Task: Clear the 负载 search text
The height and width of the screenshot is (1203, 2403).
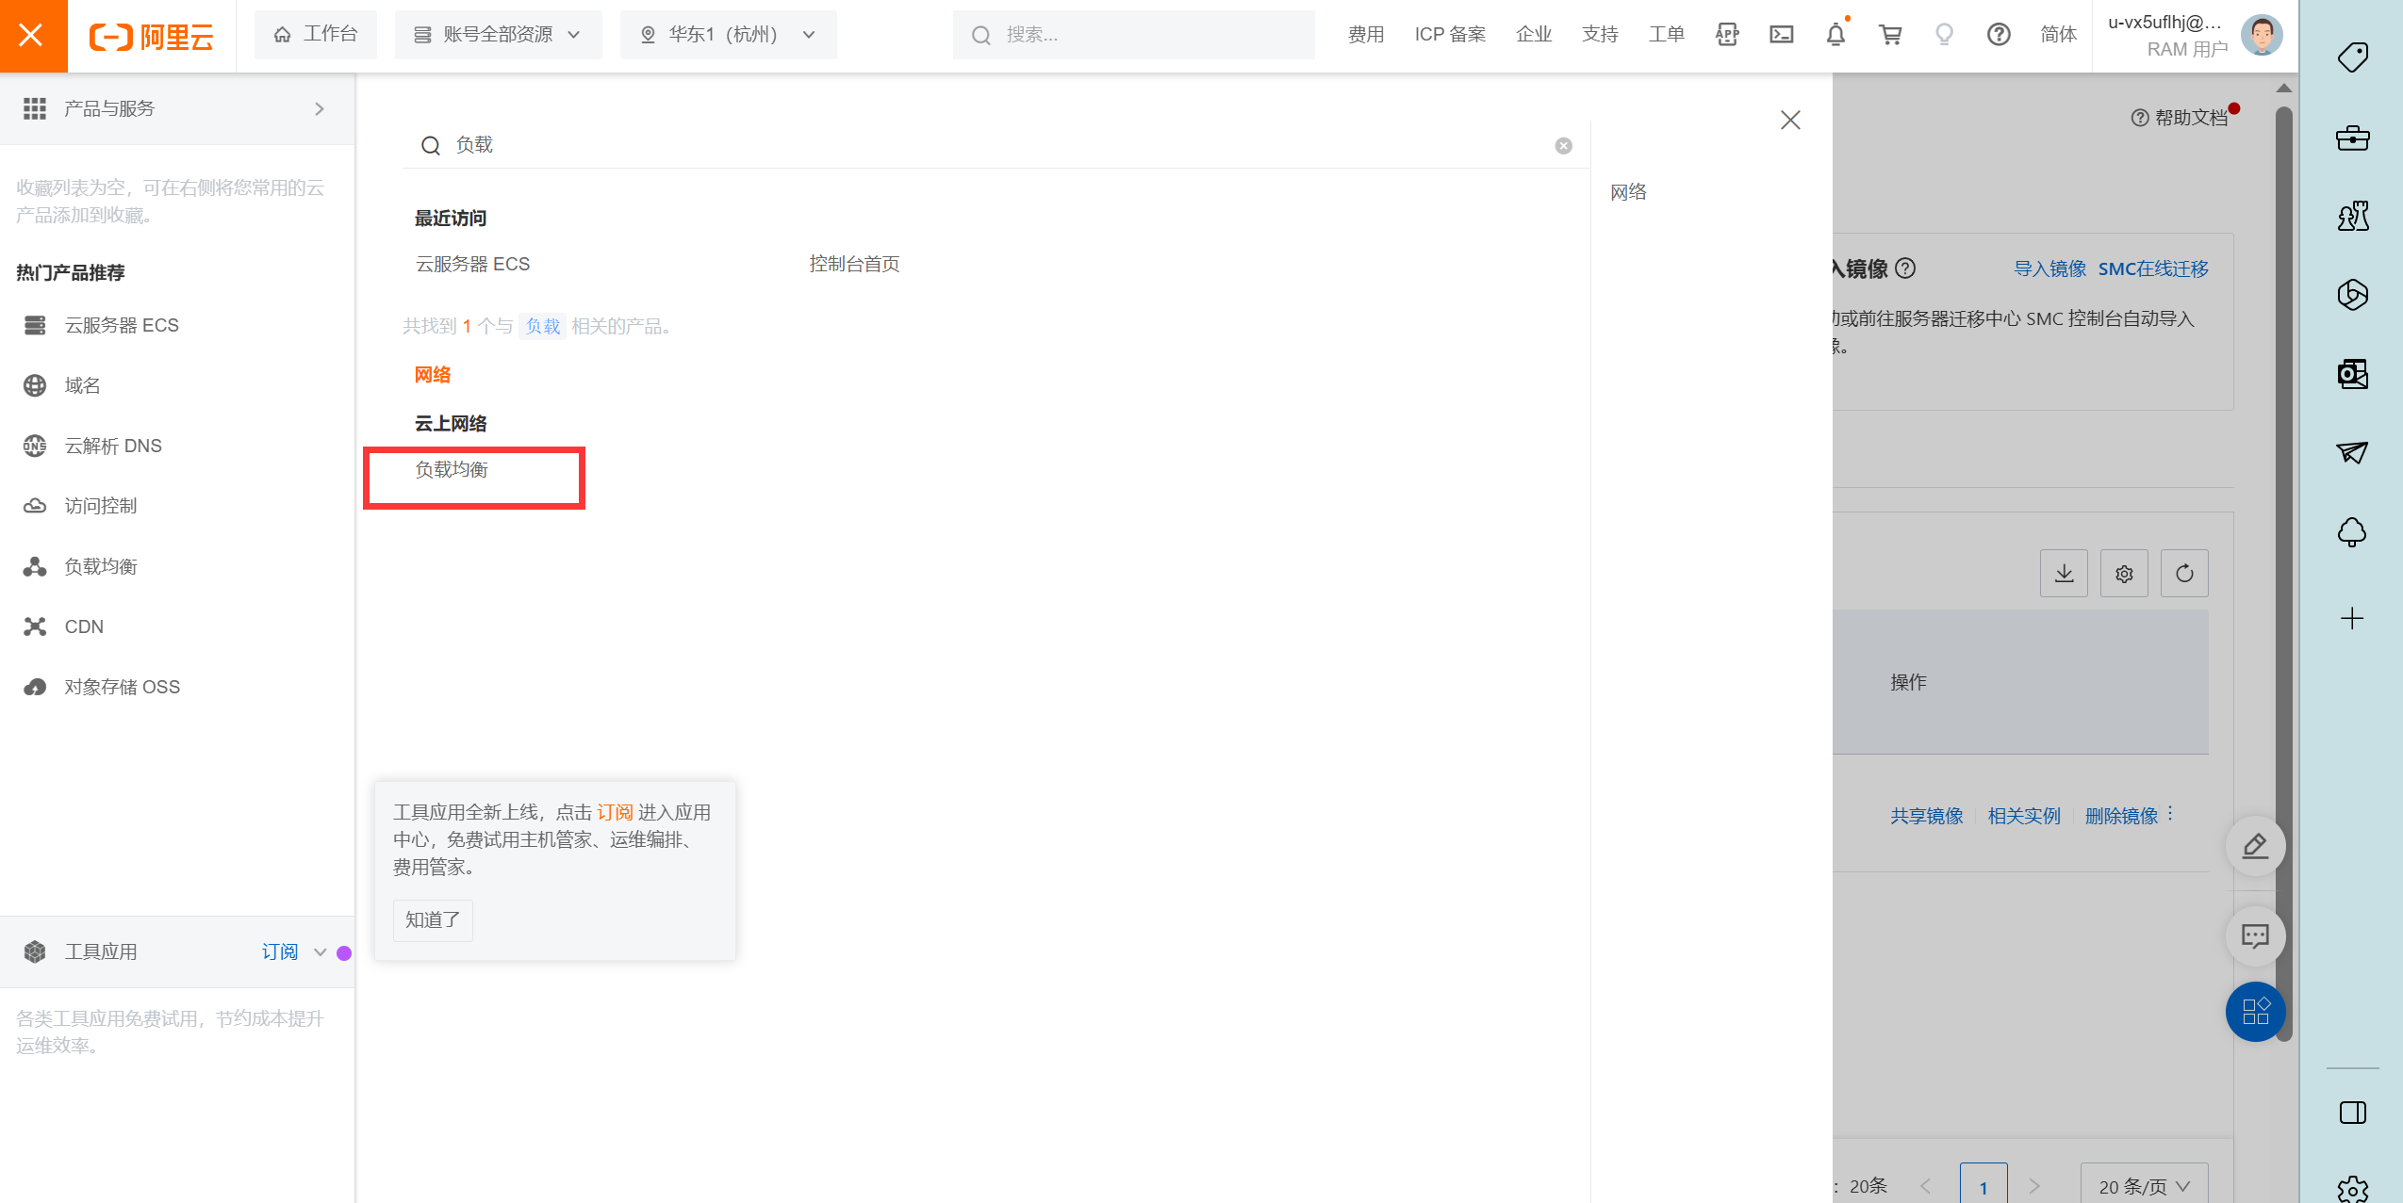Action: pos(1563,146)
